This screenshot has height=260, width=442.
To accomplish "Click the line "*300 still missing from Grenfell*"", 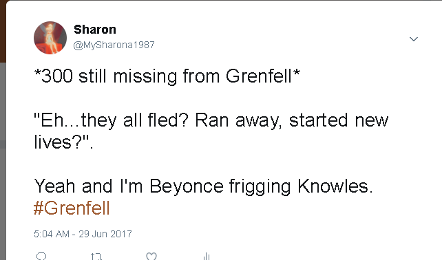I will [167, 76].
